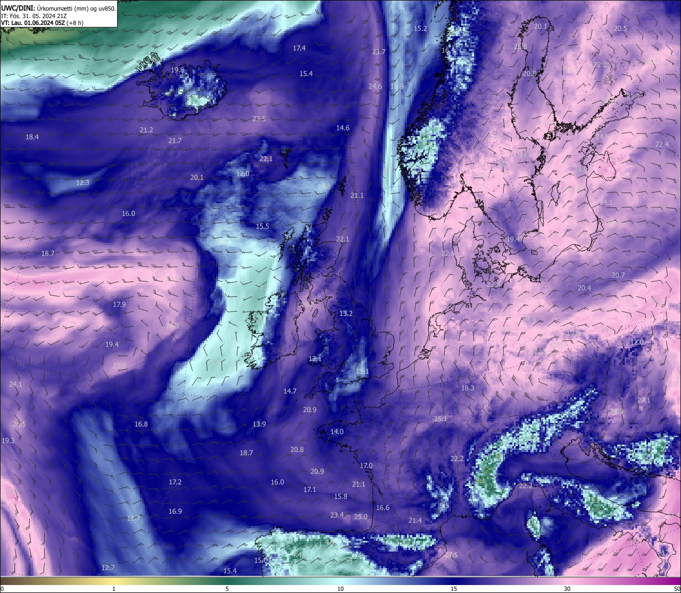681x593 pixels.
Task: Click the 15.8 value label
Action: pos(340,497)
